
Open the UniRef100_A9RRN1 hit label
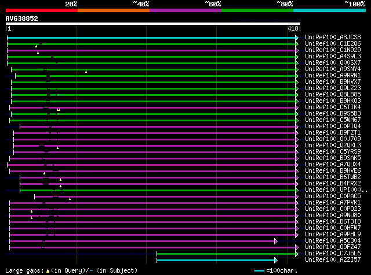point(333,76)
